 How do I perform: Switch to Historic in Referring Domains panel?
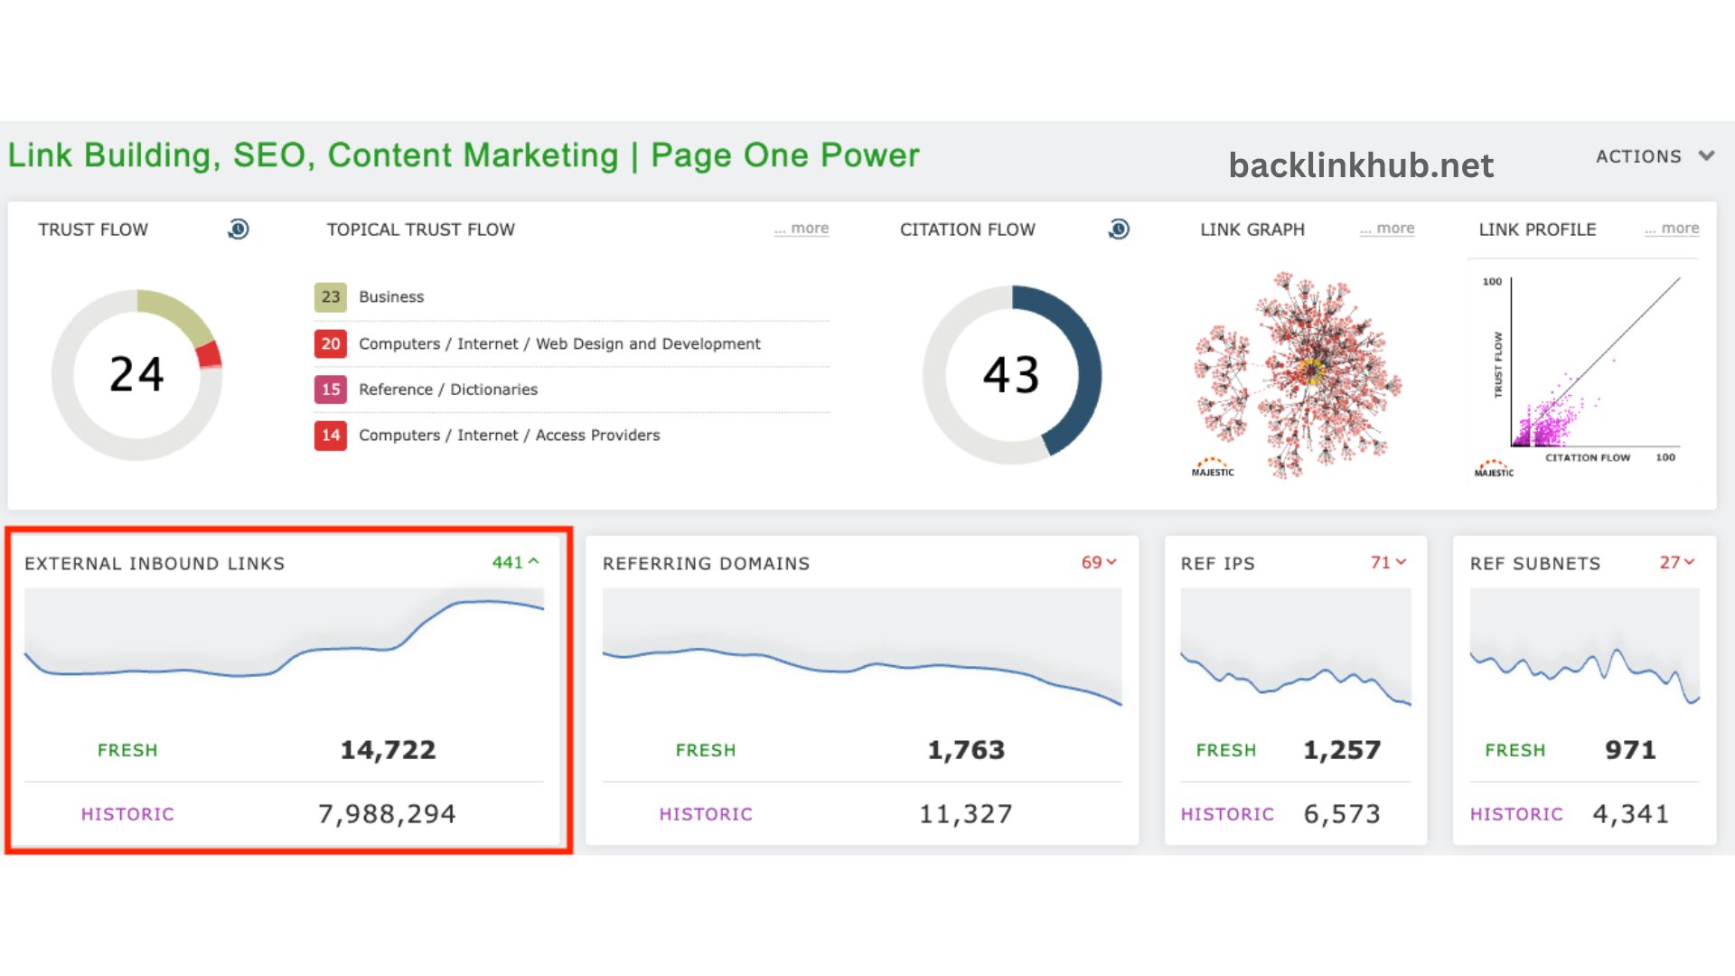[x=706, y=813]
